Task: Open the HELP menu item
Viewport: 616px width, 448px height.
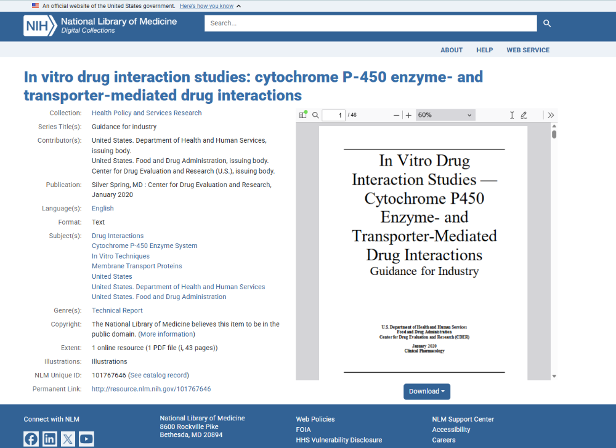Action: 484,50
